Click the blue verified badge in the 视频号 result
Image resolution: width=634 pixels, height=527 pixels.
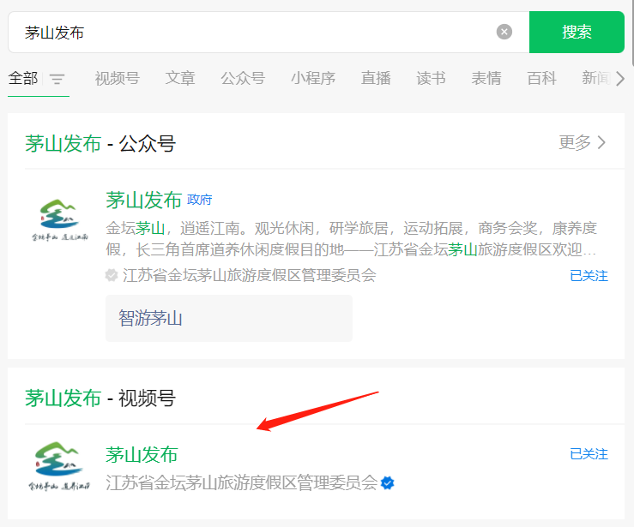coord(388,483)
